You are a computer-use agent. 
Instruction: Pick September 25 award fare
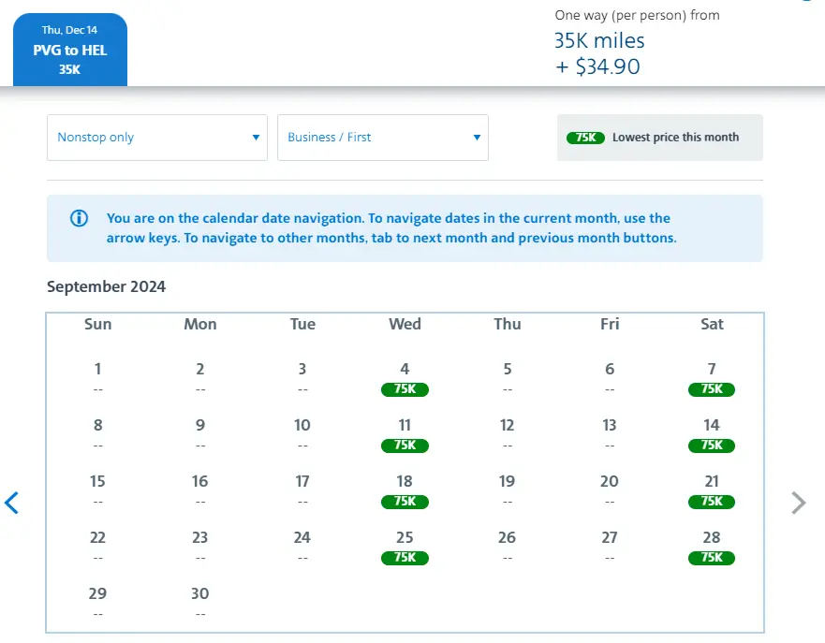point(405,547)
